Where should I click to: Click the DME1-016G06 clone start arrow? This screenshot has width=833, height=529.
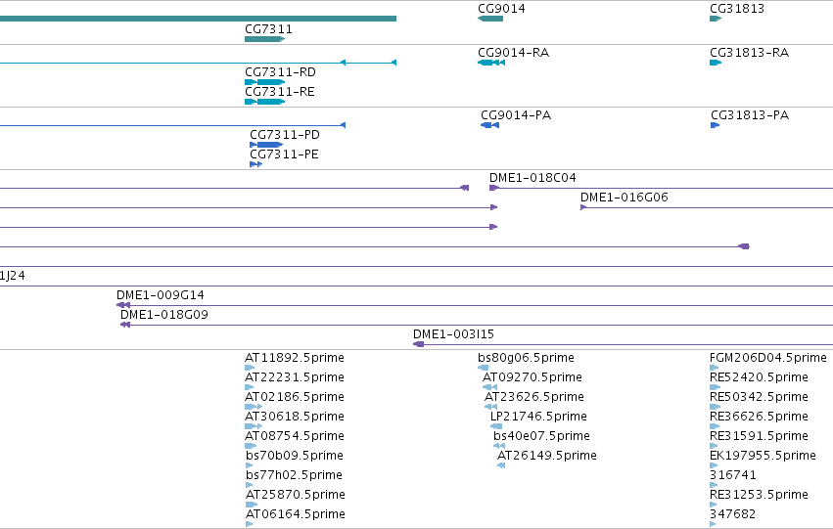tap(583, 207)
